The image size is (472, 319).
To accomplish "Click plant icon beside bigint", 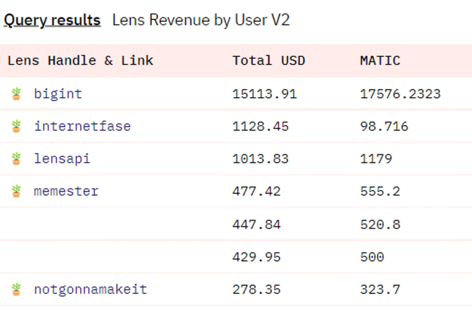I will coord(16,94).
